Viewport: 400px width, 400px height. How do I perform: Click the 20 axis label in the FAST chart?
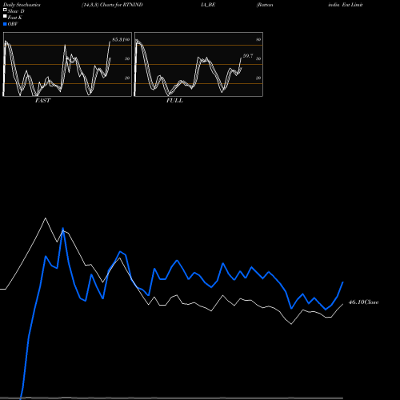click(x=127, y=78)
